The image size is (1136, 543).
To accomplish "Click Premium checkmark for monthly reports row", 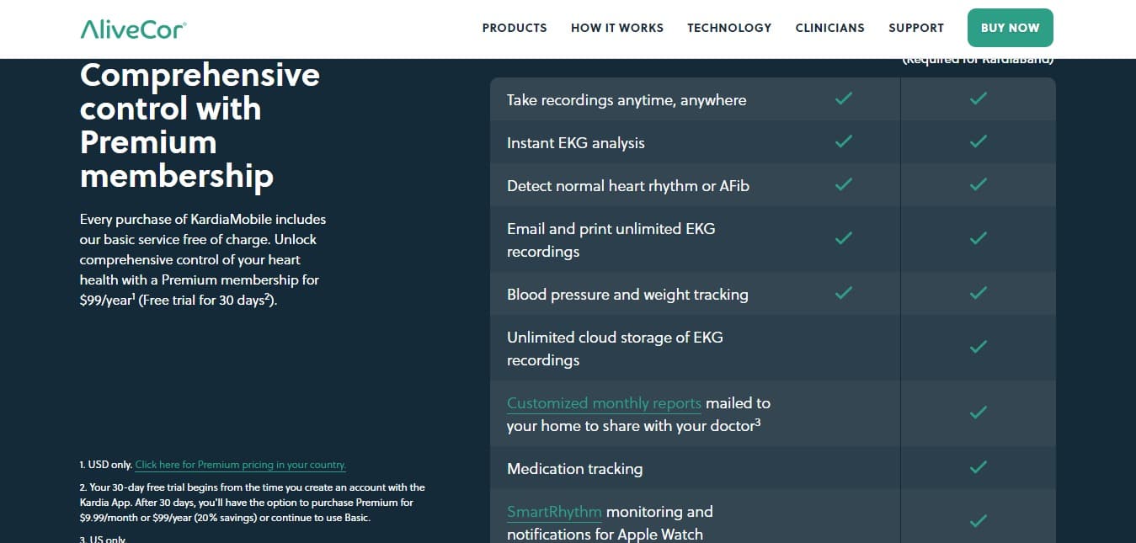I will tap(978, 413).
